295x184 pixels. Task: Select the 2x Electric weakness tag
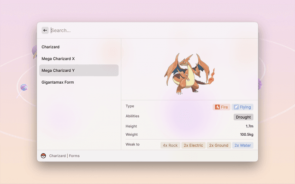[193, 145]
